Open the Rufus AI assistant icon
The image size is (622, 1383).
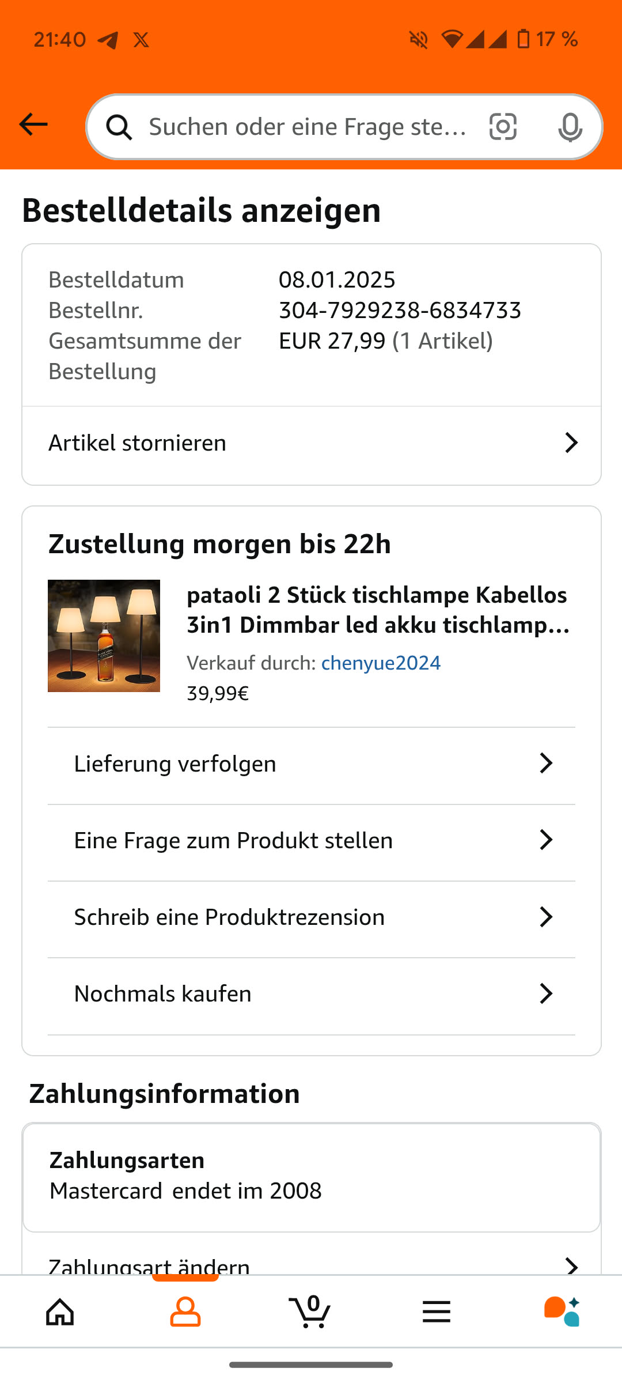point(562,1312)
